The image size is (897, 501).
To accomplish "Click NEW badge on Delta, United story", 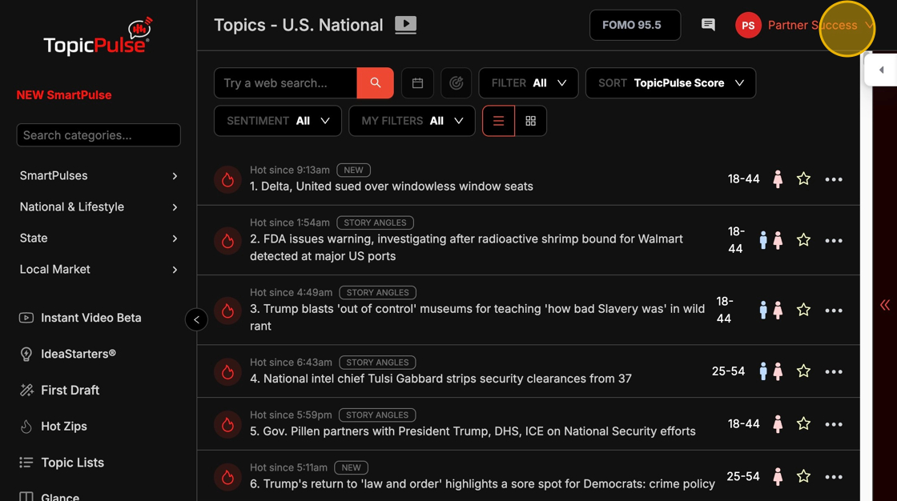I will point(353,170).
